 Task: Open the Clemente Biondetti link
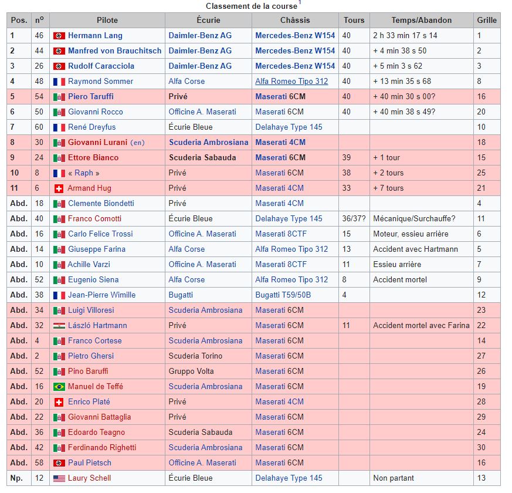click(101, 203)
